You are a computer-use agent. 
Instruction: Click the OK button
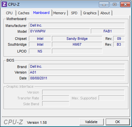(x=118, y=122)
